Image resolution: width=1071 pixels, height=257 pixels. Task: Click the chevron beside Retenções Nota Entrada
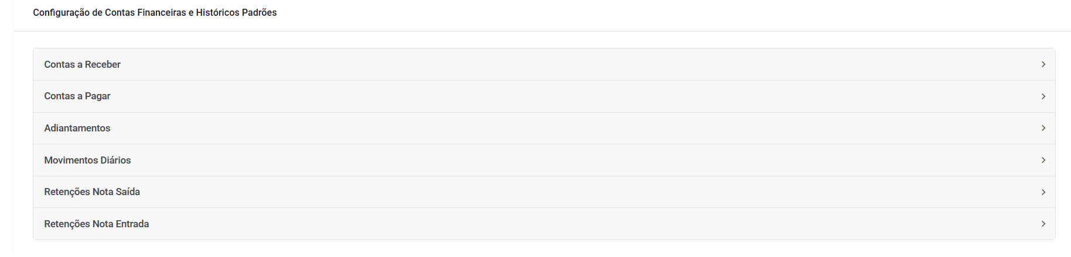[1043, 224]
